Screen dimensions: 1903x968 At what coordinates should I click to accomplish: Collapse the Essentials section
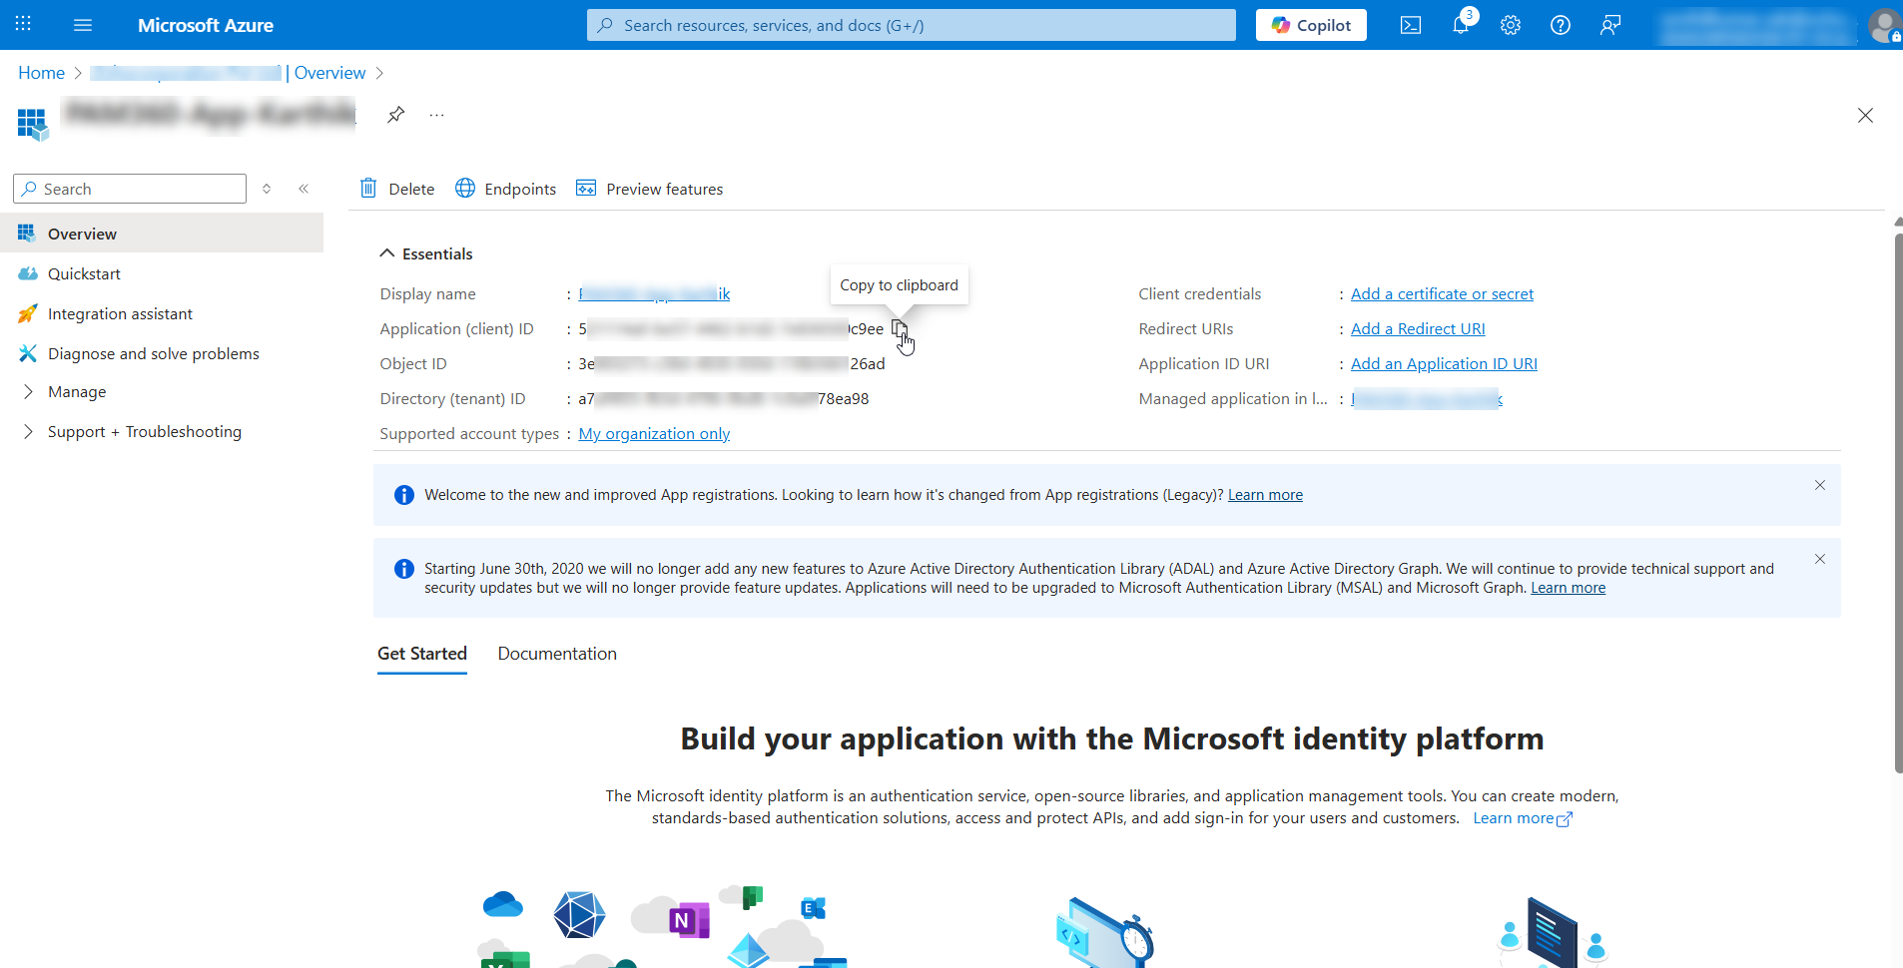point(387,252)
